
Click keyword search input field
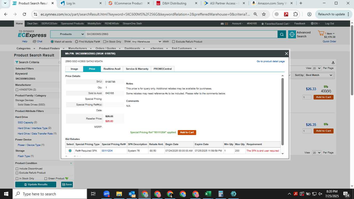coord(181,34)
